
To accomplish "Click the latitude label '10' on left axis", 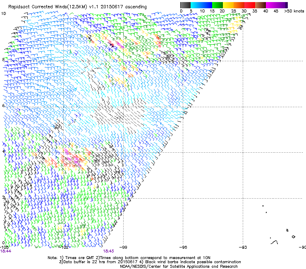I will tap(3, 14).
